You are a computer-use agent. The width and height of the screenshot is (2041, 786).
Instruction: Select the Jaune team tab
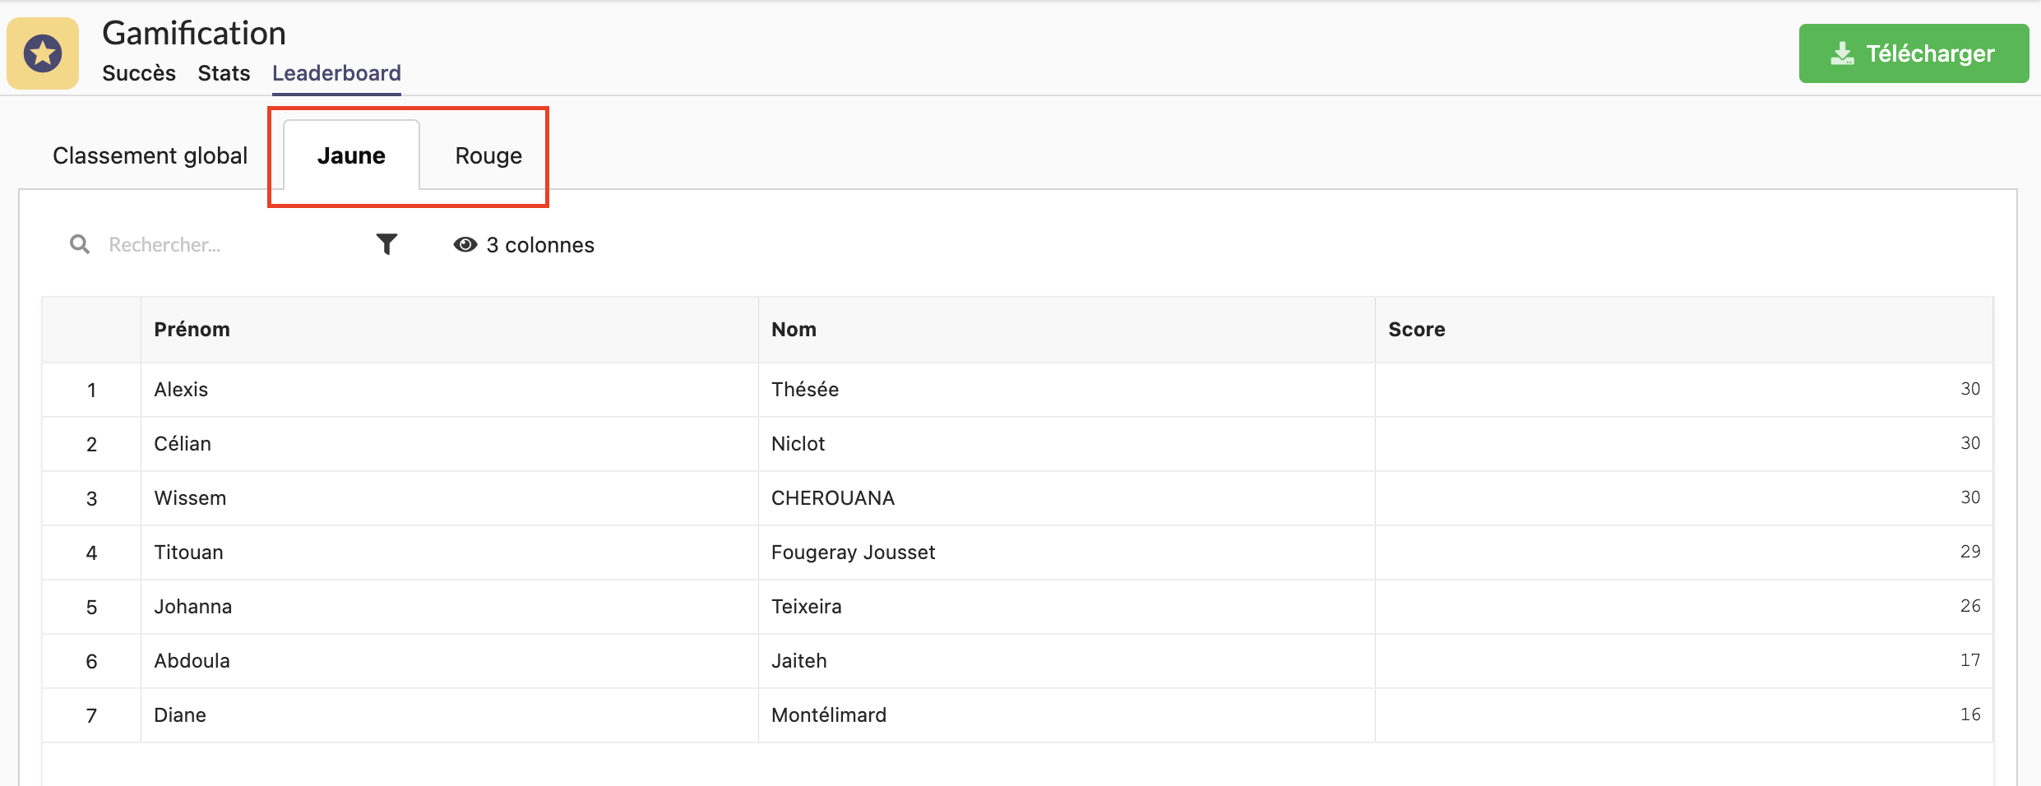click(351, 155)
